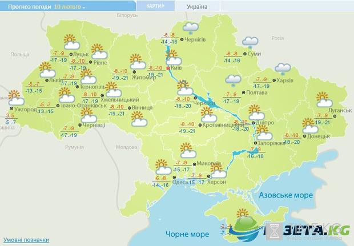Open the 'Умовні позначки' legend link
The height and width of the screenshot is (246, 354).
[26, 240]
